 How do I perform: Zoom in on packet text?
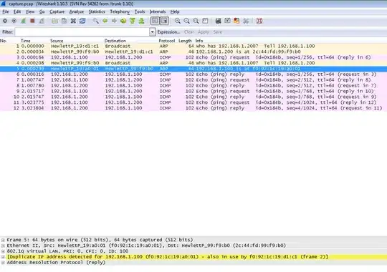coord(178,21)
